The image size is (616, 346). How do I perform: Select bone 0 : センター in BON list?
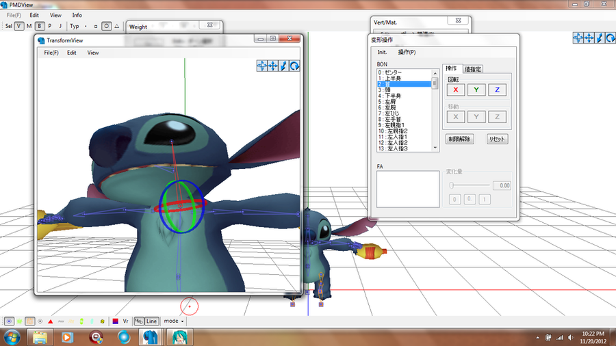[404, 72]
